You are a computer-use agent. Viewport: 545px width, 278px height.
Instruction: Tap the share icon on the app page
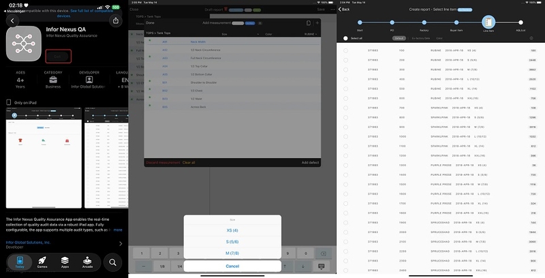click(116, 21)
